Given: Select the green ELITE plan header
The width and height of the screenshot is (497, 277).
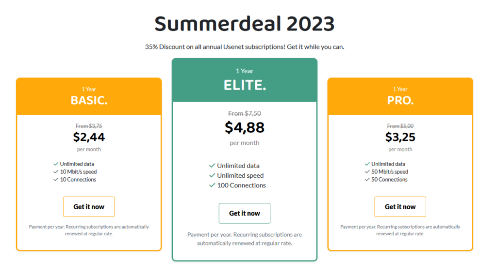Looking at the screenshot, I should pyautogui.click(x=245, y=80).
